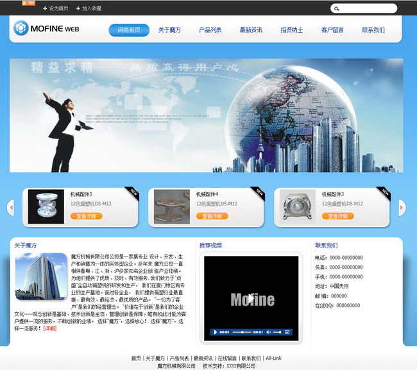
Task: Show previous products with left carousel arrow
Action: [x=10, y=207]
